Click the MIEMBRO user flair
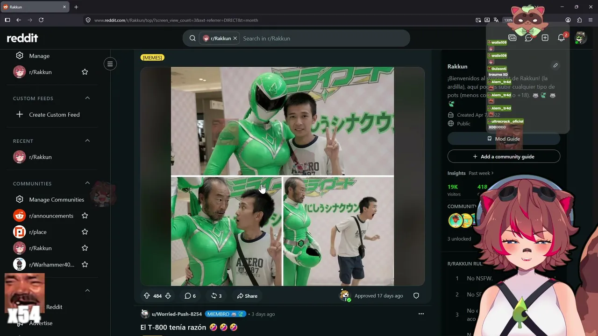598x336 pixels. coord(226,314)
